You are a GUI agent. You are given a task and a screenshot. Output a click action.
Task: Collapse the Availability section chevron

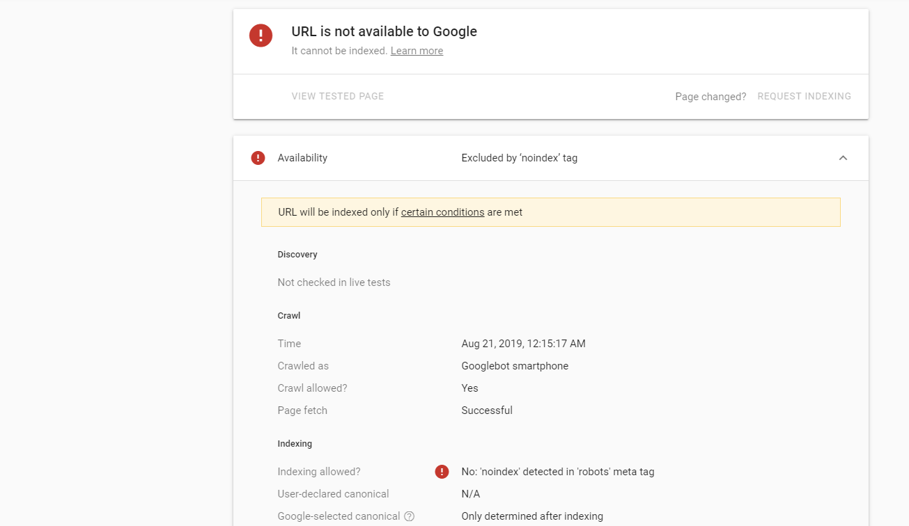point(843,158)
